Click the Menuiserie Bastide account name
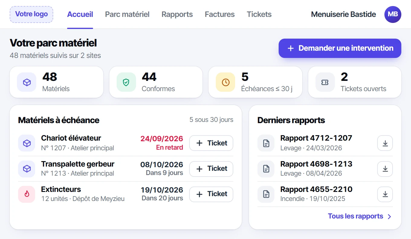This screenshot has width=411, height=239. pyautogui.click(x=343, y=14)
